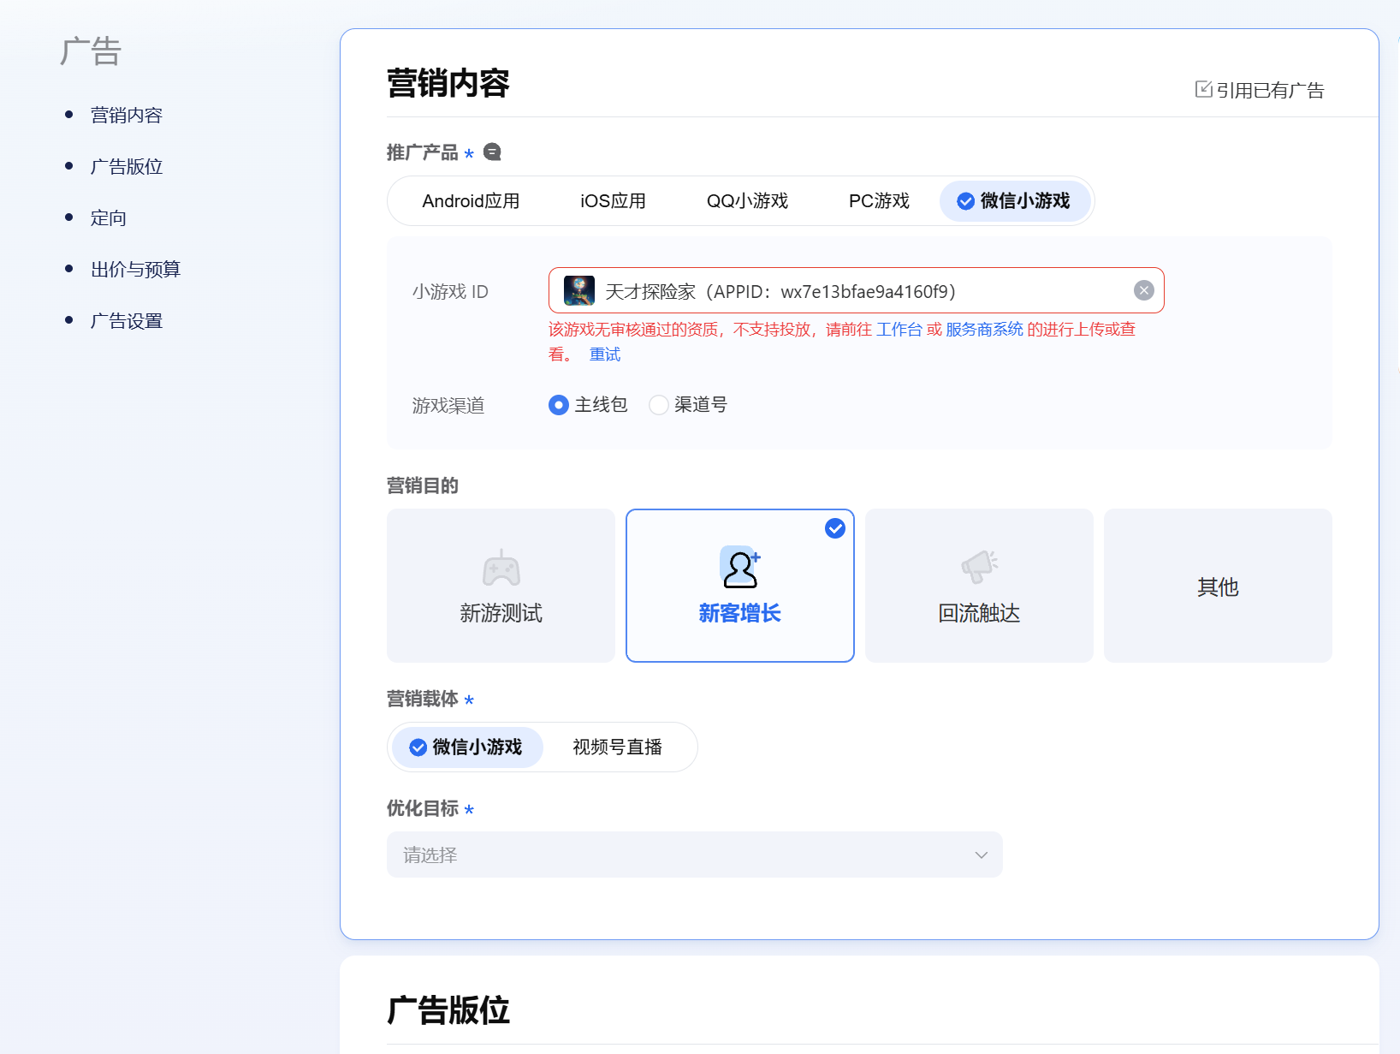
Task: Click the 营销目的 field label
Action: [423, 485]
